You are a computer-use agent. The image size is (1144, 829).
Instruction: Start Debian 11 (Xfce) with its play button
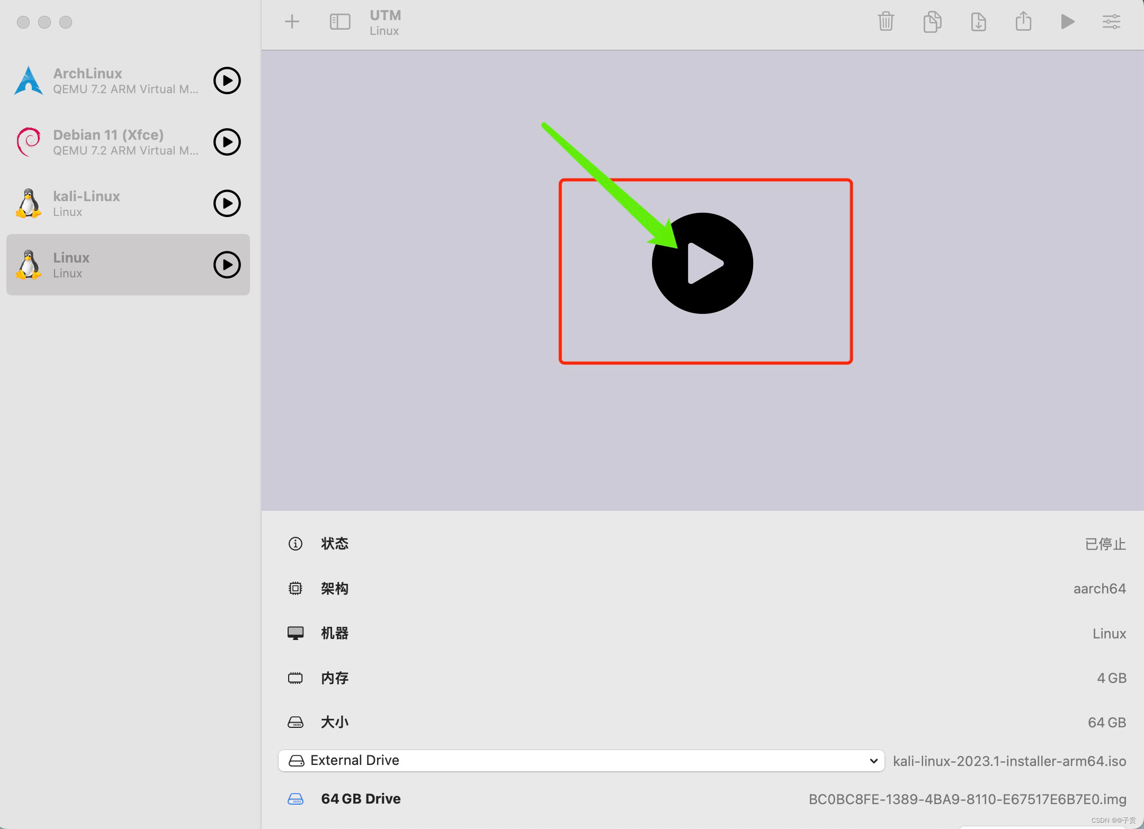227,142
